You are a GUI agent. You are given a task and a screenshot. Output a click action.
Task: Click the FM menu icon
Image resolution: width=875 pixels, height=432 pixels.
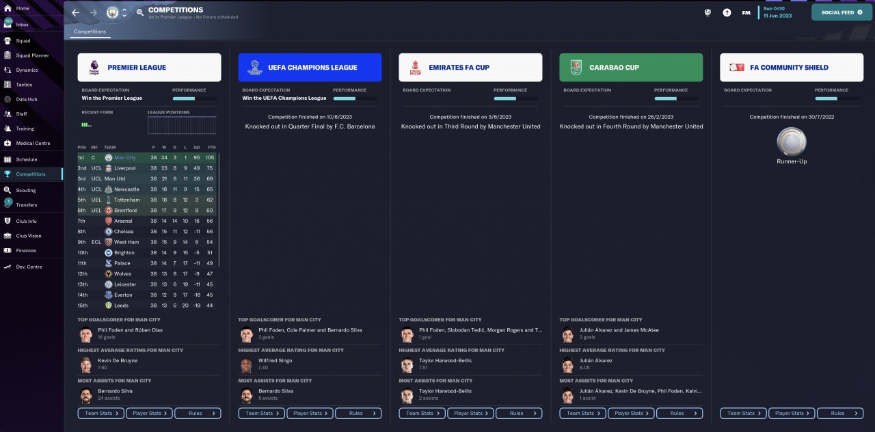coord(746,12)
